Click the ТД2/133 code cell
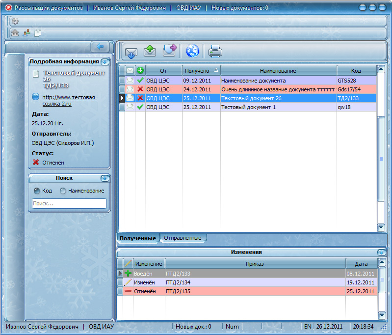Image resolution: width=392 pixels, height=335 pixels. (x=357, y=98)
